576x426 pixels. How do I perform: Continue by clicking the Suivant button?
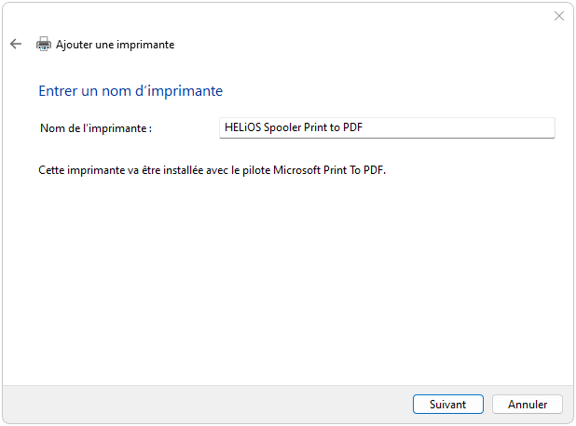[x=447, y=404]
